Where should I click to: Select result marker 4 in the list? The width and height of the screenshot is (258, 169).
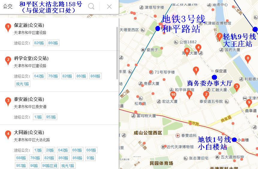[8, 135]
